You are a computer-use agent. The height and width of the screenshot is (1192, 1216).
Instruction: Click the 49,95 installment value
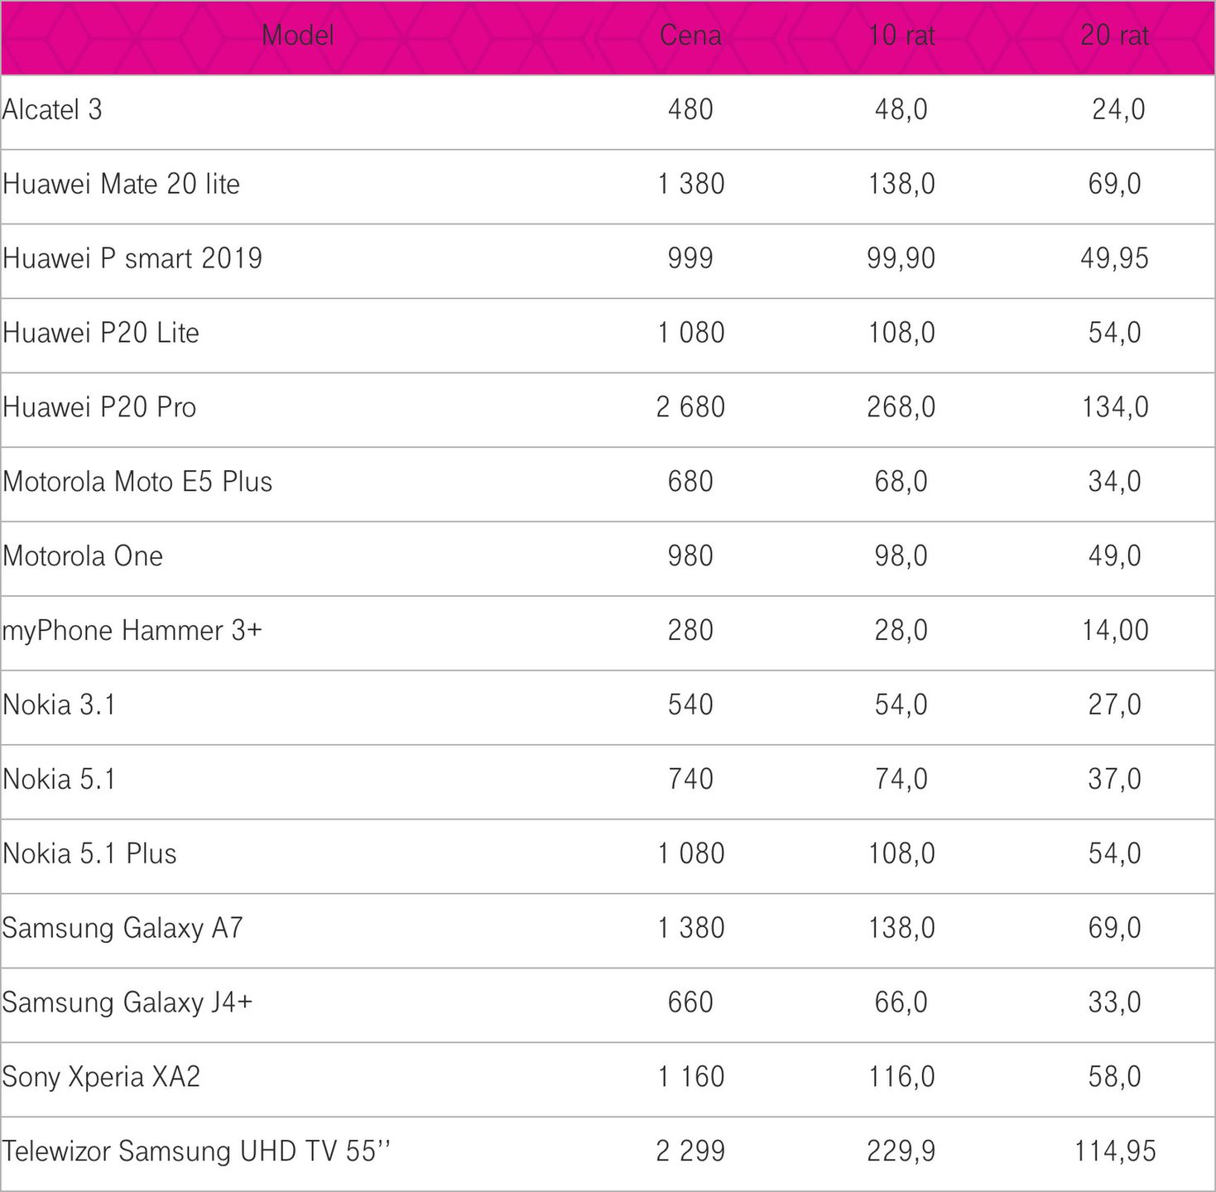click(x=1115, y=258)
